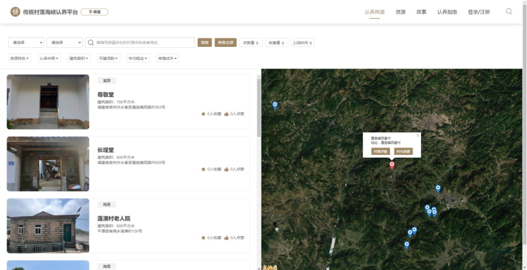The image size is (527, 270).
Task: Expand the 可建层数 filter dropdown
Action: [108, 58]
